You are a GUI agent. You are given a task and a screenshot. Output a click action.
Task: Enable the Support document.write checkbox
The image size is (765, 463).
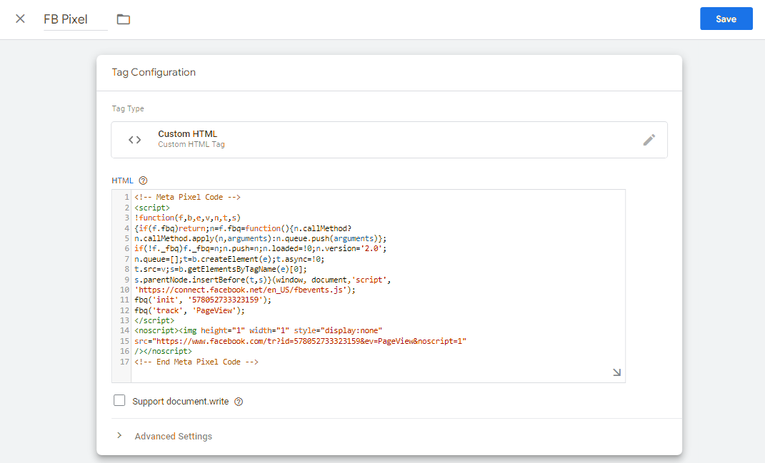point(119,401)
